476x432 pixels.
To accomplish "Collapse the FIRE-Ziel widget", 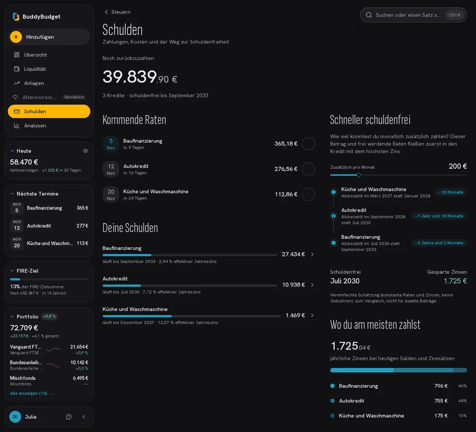I will click(12, 271).
